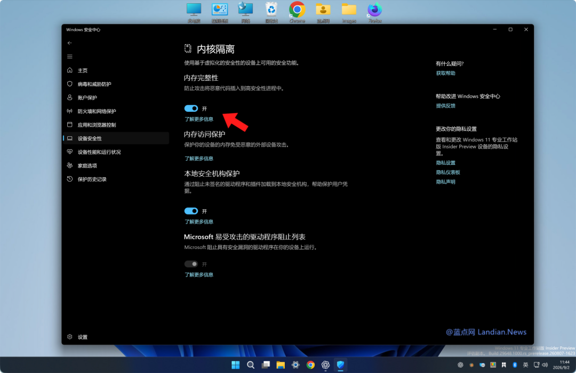Open taskbar Search
This screenshot has height=373, width=576.
pos(251,365)
